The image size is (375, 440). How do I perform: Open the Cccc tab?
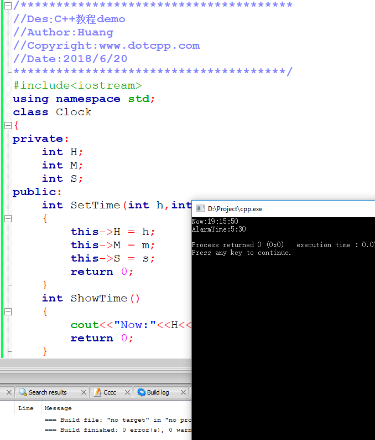[x=110, y=392]
